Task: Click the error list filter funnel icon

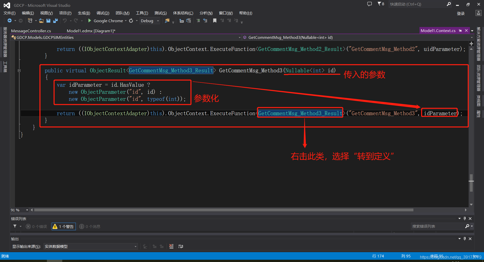Action: tap(15, 226)
